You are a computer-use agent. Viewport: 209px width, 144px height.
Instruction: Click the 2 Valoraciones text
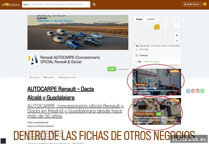(x=122, y=69)
